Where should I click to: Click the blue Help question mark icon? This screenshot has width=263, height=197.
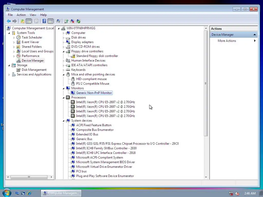(44, 21)
